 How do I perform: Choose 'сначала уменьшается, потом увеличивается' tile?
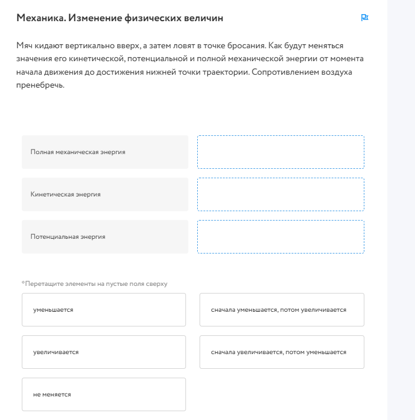point(282,309)
